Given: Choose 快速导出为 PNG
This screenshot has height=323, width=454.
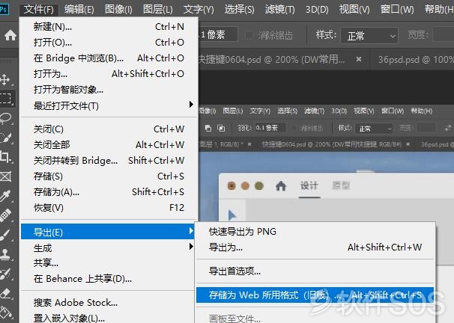Looking at the screenshot, I should tap(315, 232).
